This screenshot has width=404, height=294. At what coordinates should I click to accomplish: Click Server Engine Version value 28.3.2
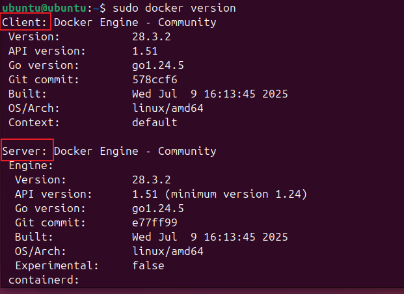pos(152,180)
